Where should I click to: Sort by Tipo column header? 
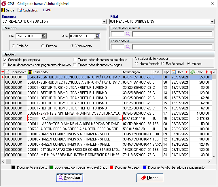pos(166,72)
